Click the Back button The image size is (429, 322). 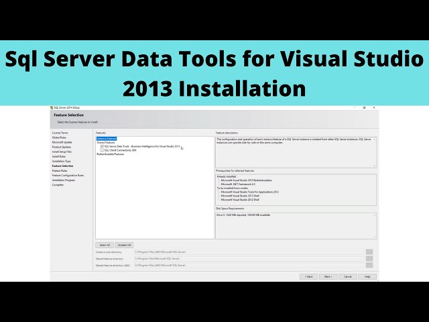pyautogui.click(x=308, y=276)
